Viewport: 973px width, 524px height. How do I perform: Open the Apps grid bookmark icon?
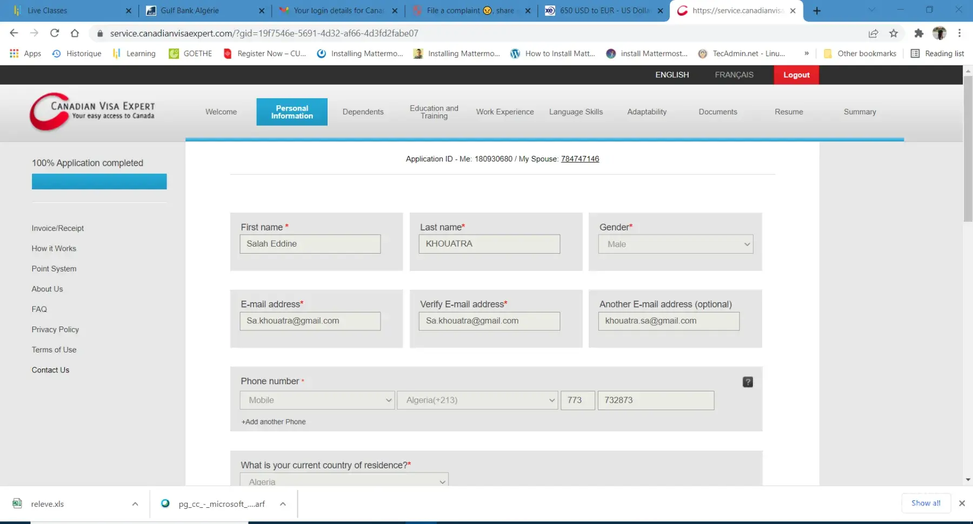tap(15, 53)
